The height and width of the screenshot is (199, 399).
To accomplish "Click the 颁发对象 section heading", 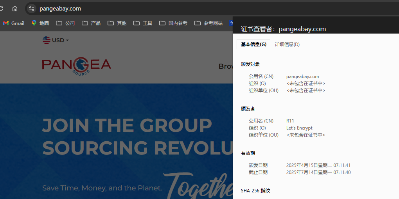I will [x=250, y=64].
